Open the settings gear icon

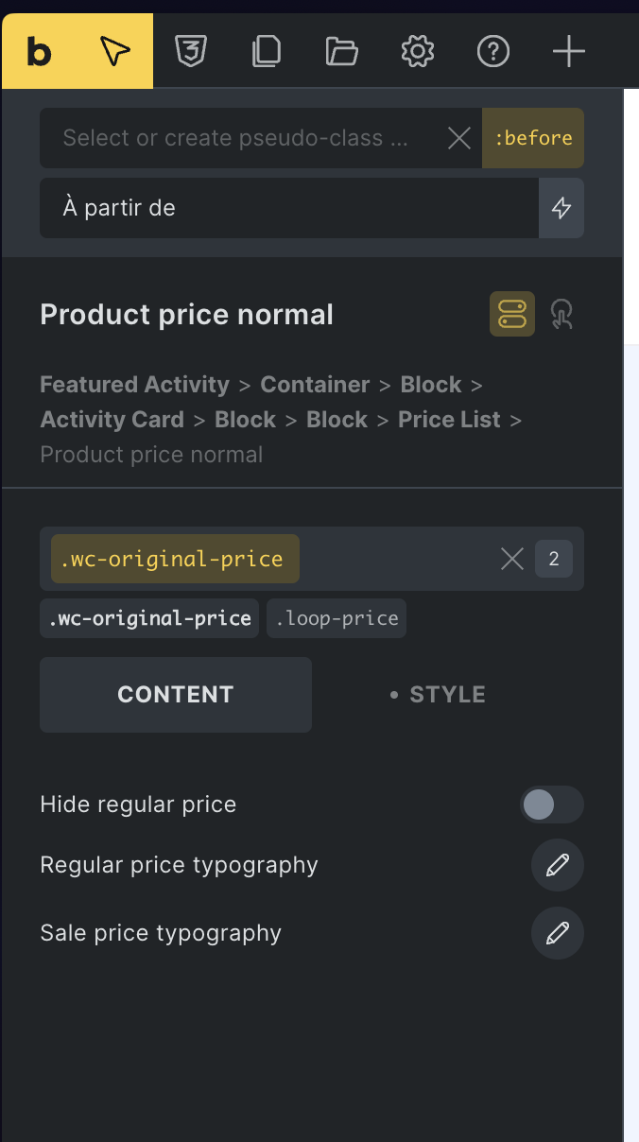(417, 52)
